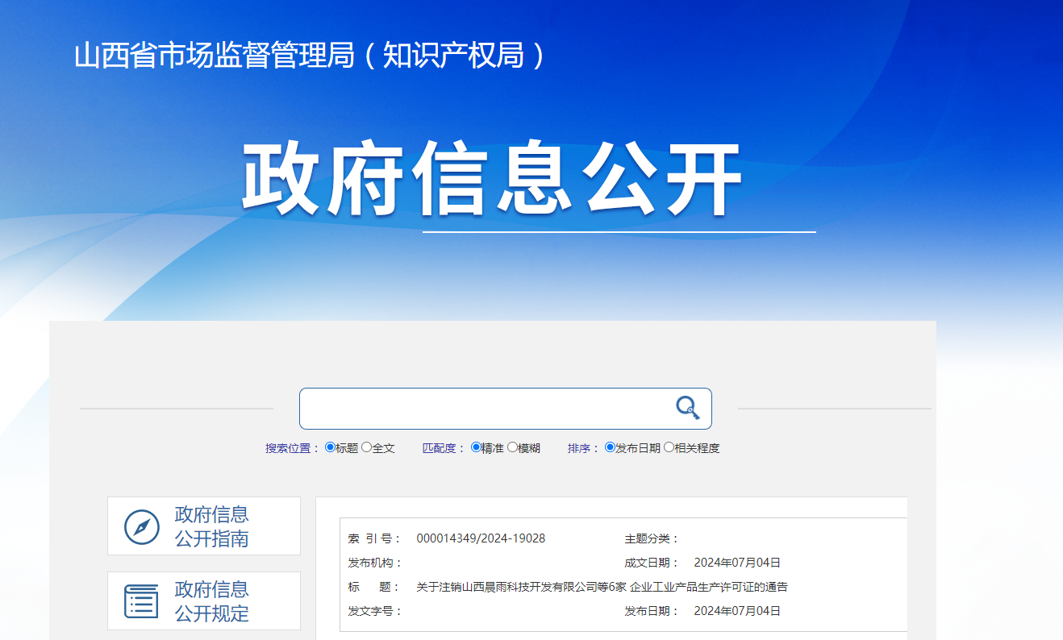Select the 标题 search scope radio button
1063x640 pixels.
point(329,447)
